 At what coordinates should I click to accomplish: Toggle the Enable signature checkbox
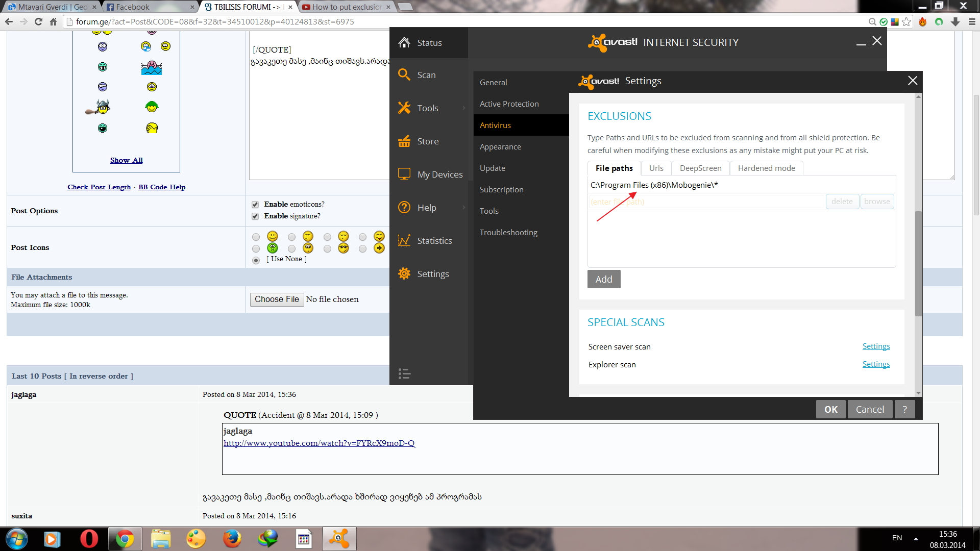click(x=255, y=216)
